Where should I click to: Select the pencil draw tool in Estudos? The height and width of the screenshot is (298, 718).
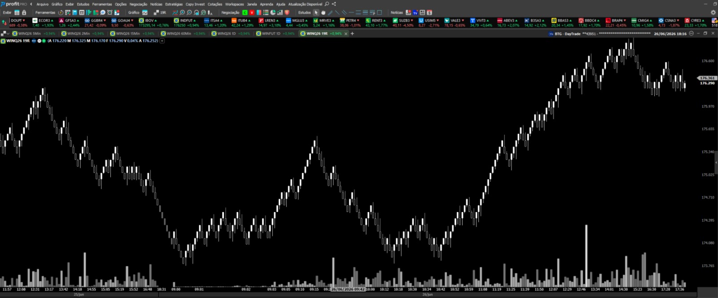coord(330,13)
